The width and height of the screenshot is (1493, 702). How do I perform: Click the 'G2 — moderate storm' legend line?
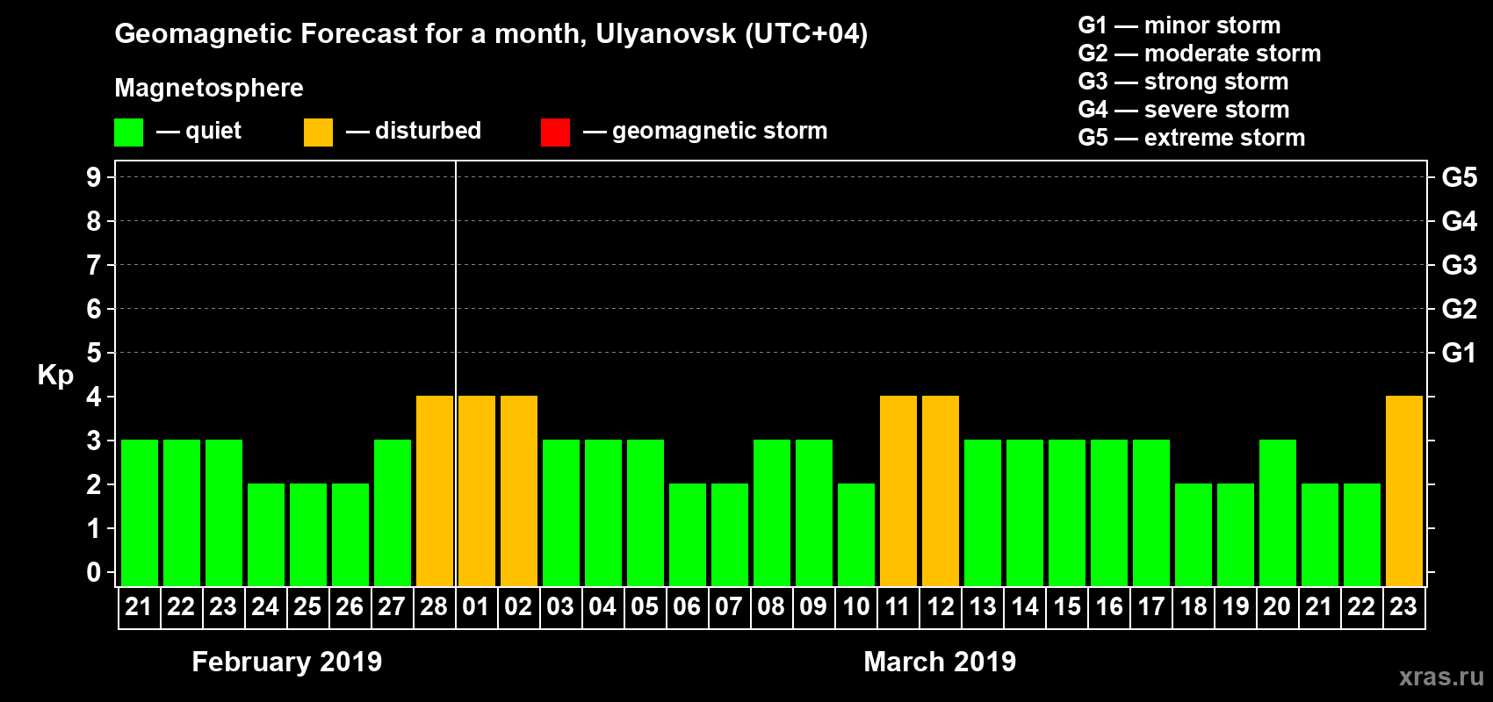click(1199, 54)
